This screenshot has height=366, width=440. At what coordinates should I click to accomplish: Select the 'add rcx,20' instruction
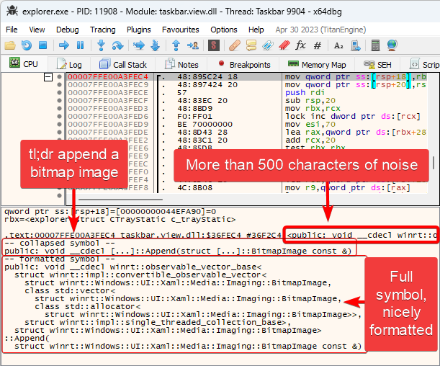pos(310,140)
